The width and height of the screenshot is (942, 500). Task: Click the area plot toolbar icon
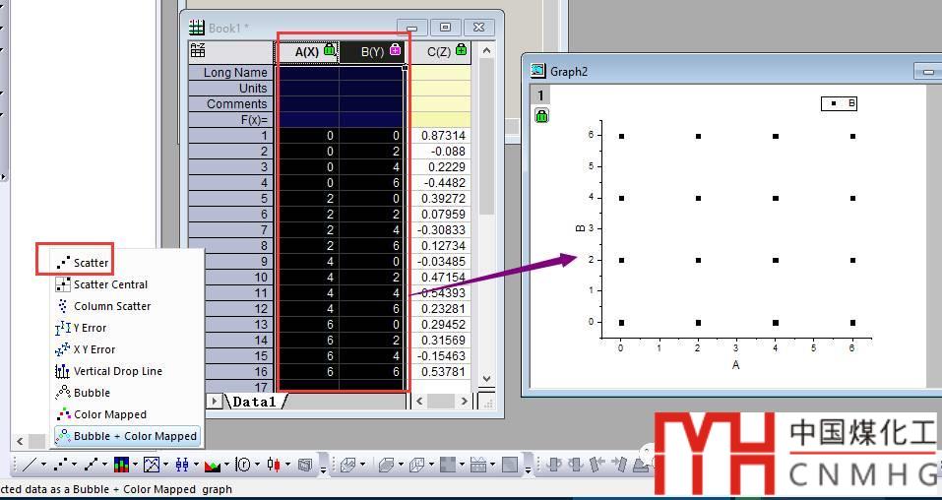213,465
